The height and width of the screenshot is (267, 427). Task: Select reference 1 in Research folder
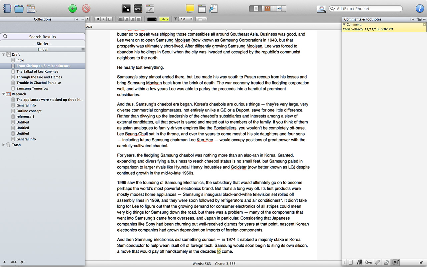click(x=25, y=116)
